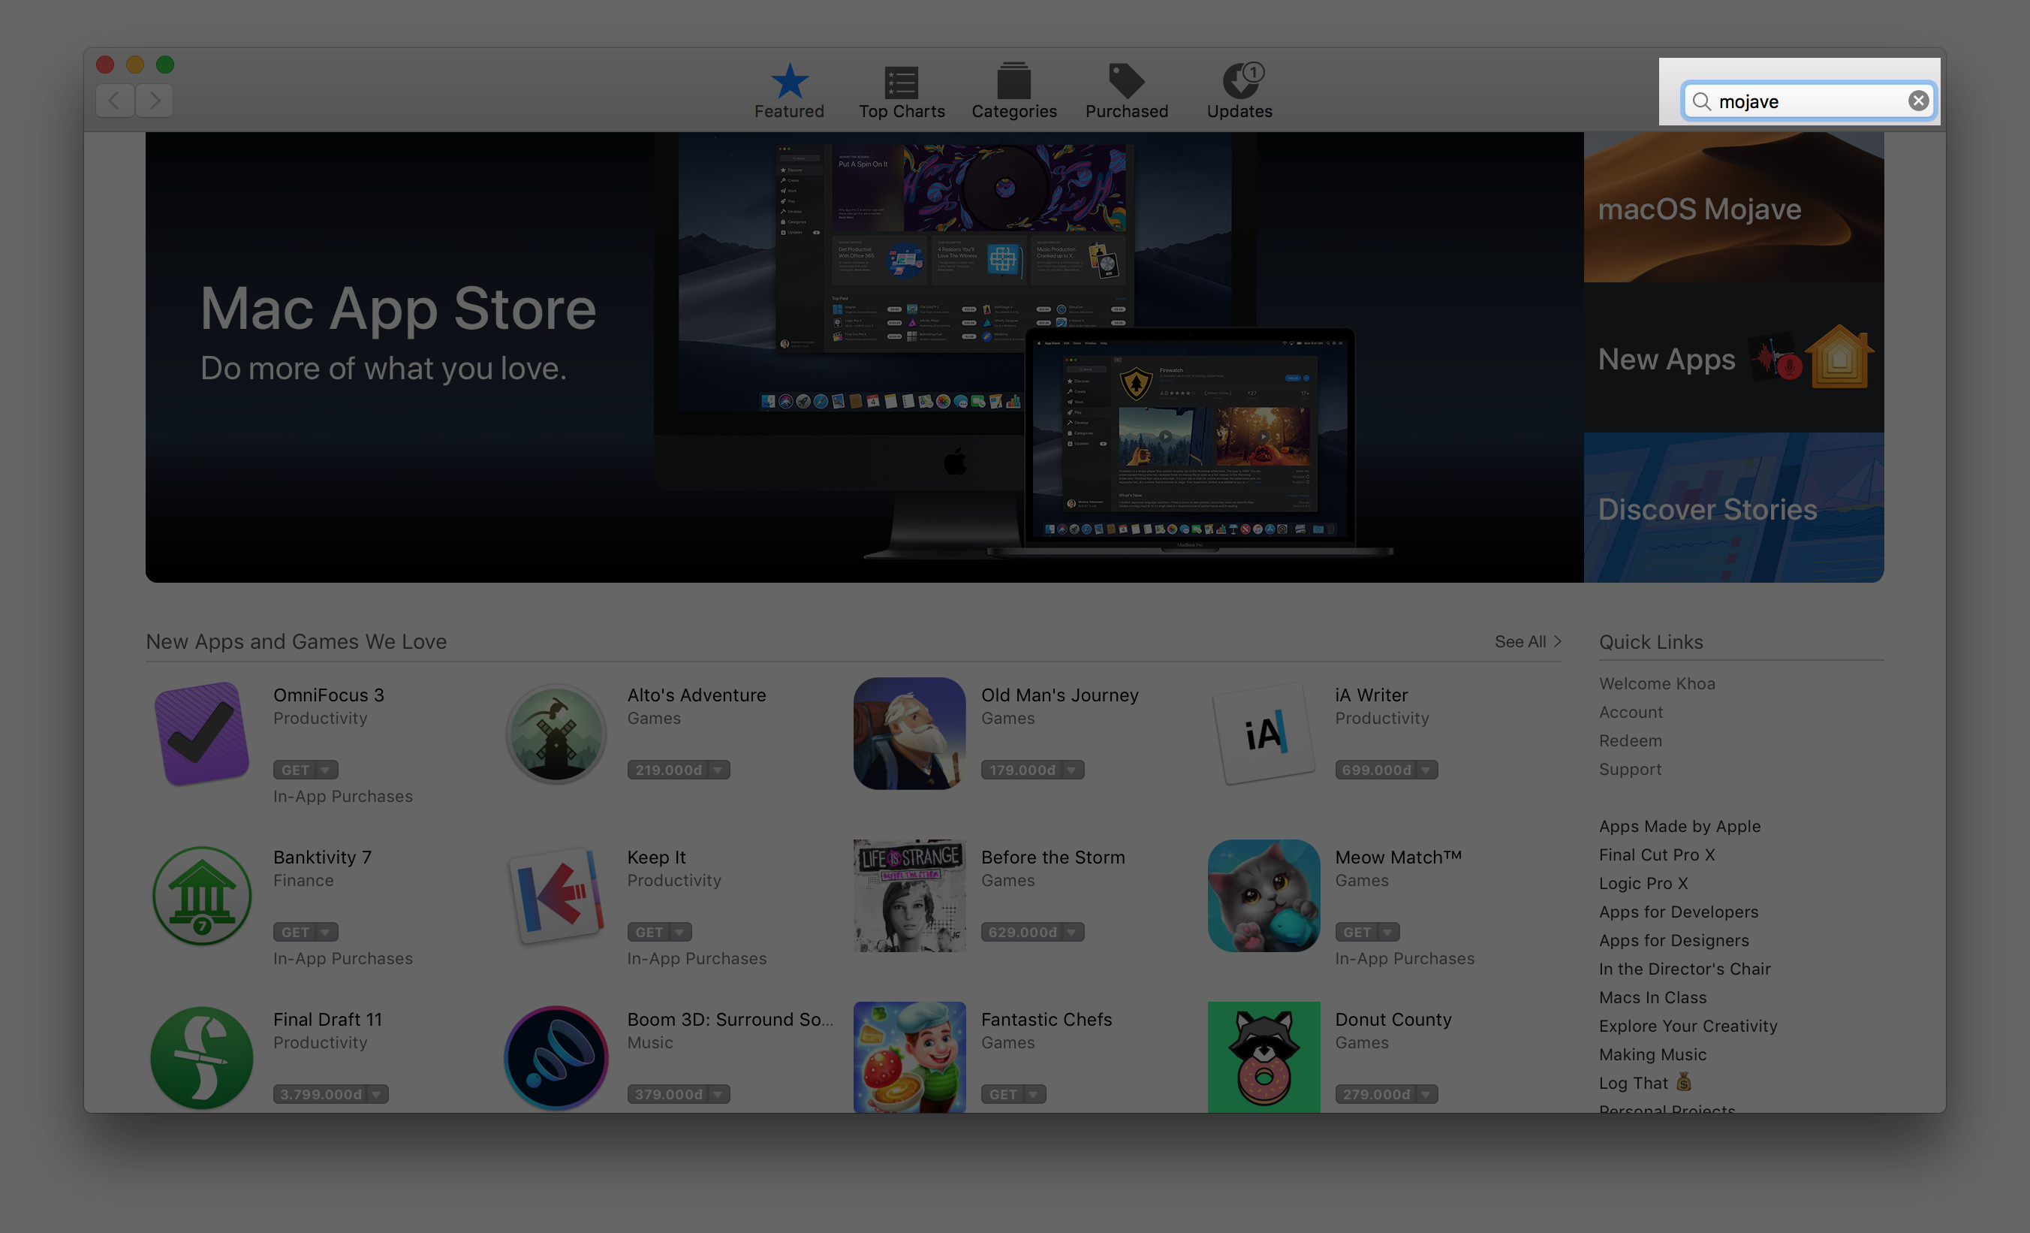Screen dimensions: 2030x1233
Task: Expand Alto's Adventure price dropdown arrow
Action: (x=719, y=770)
